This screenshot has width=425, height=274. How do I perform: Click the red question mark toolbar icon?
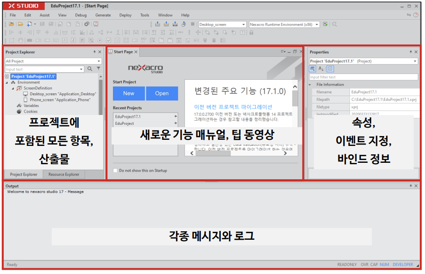(96, 24)
